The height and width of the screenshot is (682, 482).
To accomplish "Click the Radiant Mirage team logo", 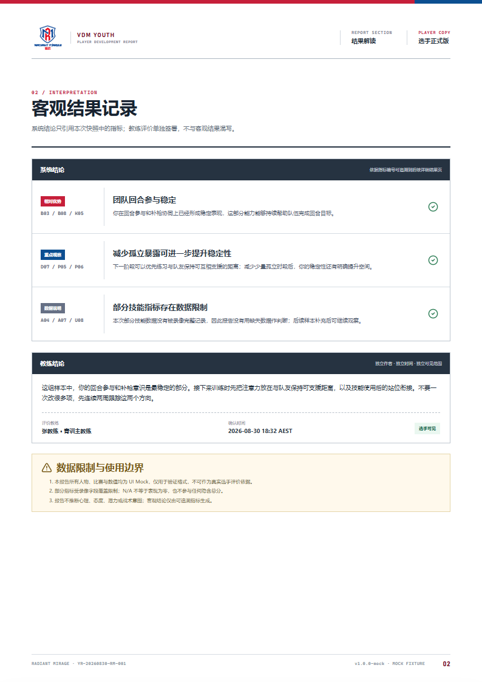I will click(48, 38).
